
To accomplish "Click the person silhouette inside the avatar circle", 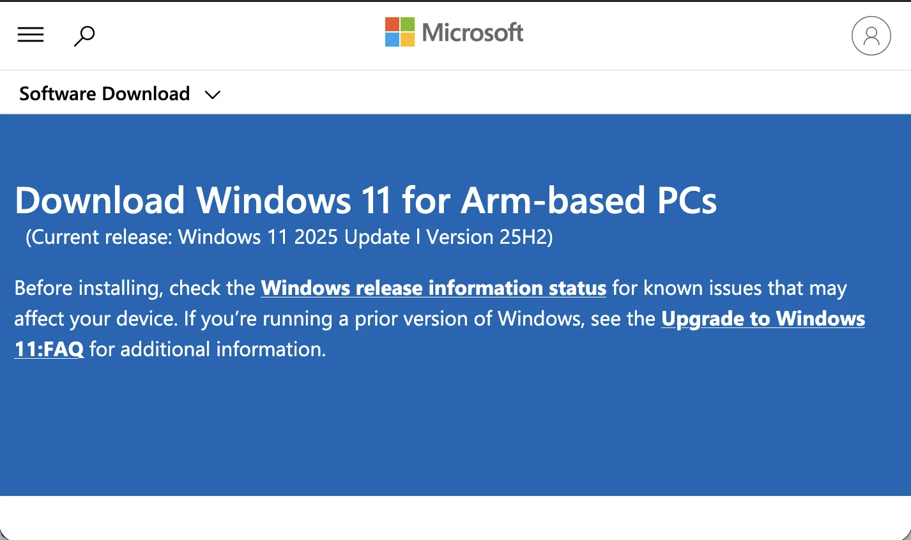I will [x=871, y=36].
